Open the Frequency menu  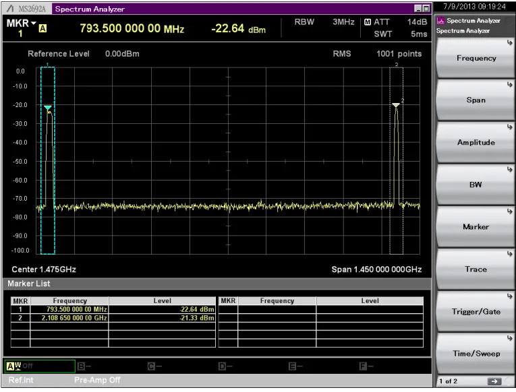point(476,58)
